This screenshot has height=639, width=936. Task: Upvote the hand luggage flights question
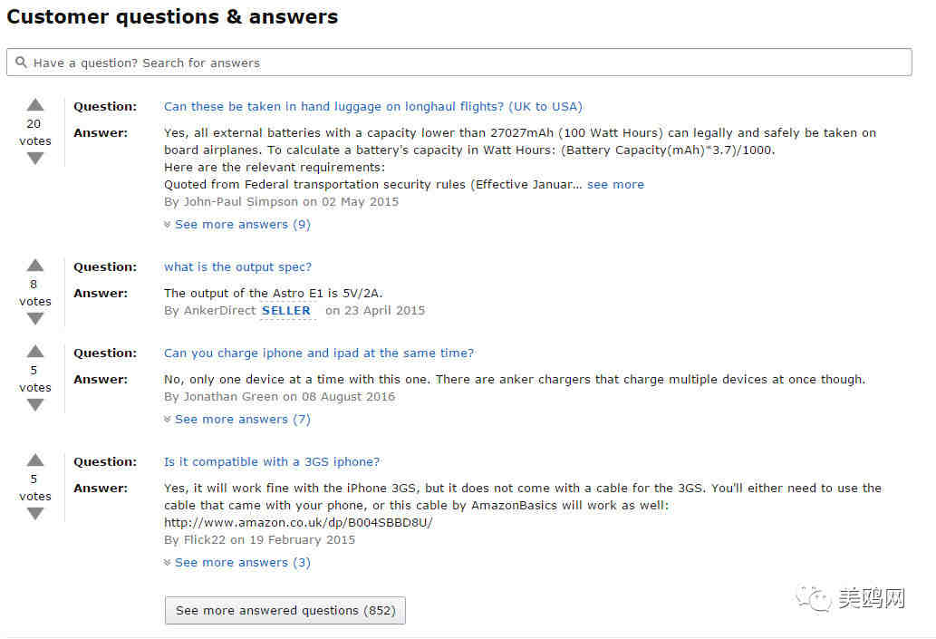[35, 105]
